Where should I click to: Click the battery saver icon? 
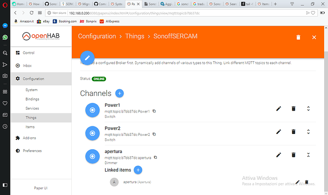pyautogui.click(x=322, y=13)
